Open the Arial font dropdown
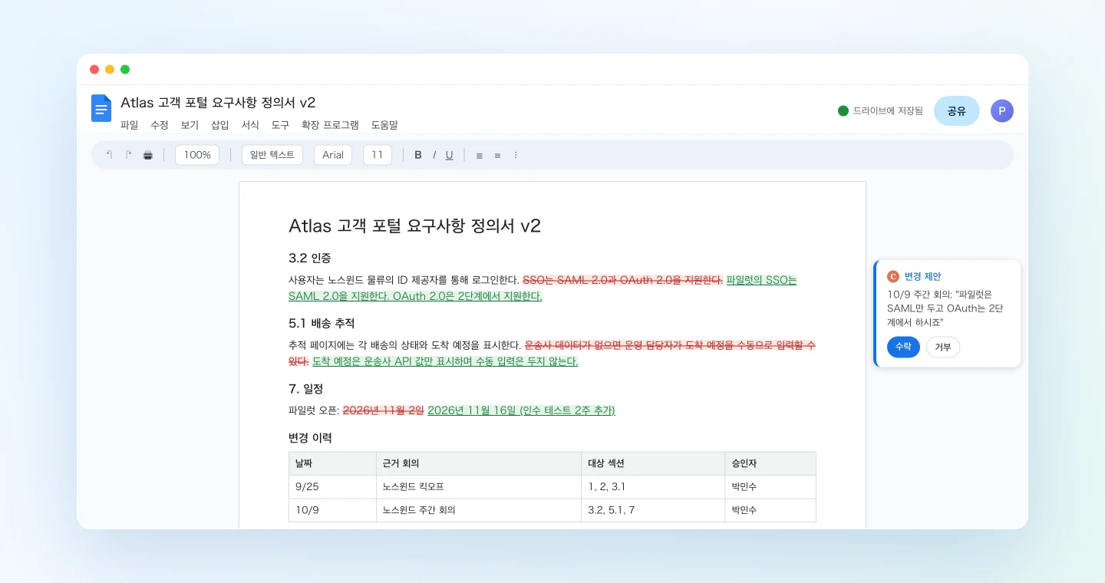Image resolution: width=1105 pixels, height=583 pixels. (x=333, y=155)
